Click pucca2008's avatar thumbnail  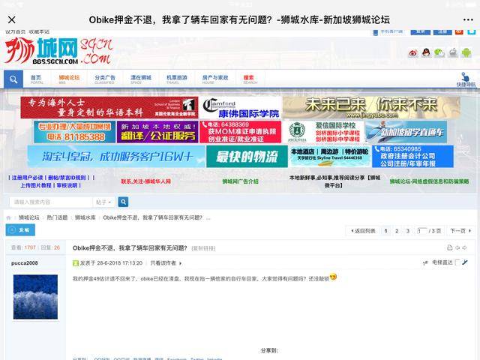click(35, 297)
